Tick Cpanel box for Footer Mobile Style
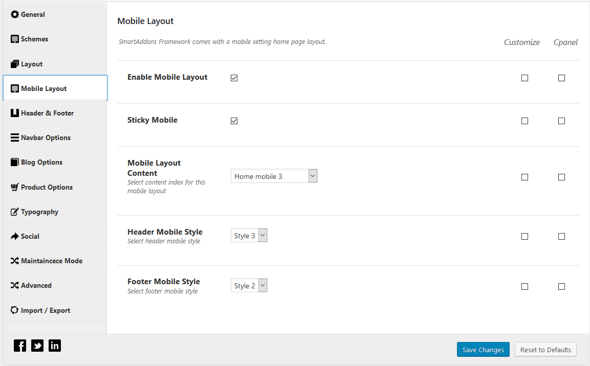590x366 pixels. (x=561, y=287)
